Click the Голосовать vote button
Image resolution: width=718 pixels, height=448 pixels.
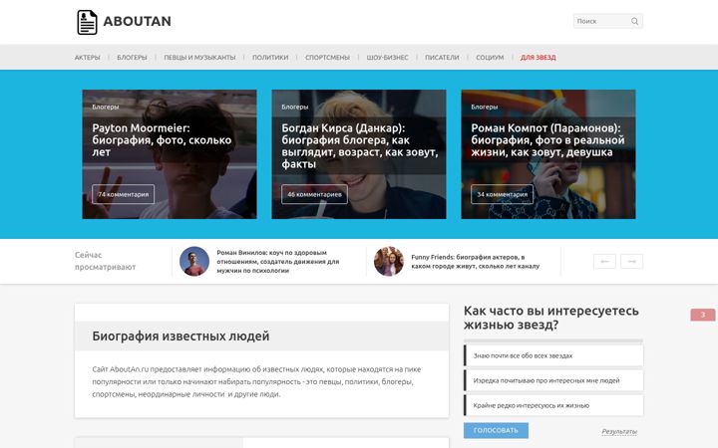click(x=496, y=431)
